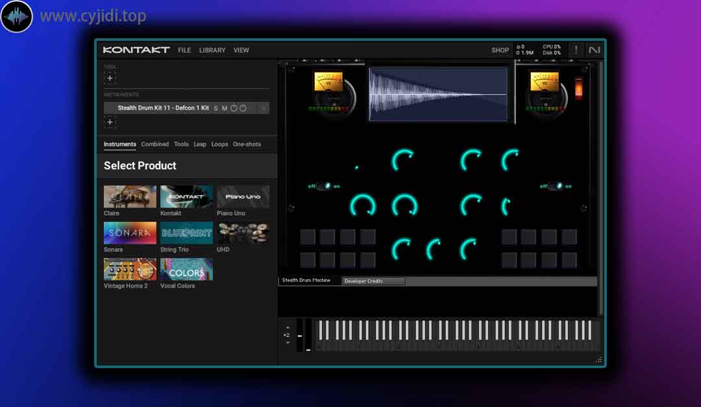Click the small cyan dot above the left off/on switch
701x407 pixels.
(356, 168)
